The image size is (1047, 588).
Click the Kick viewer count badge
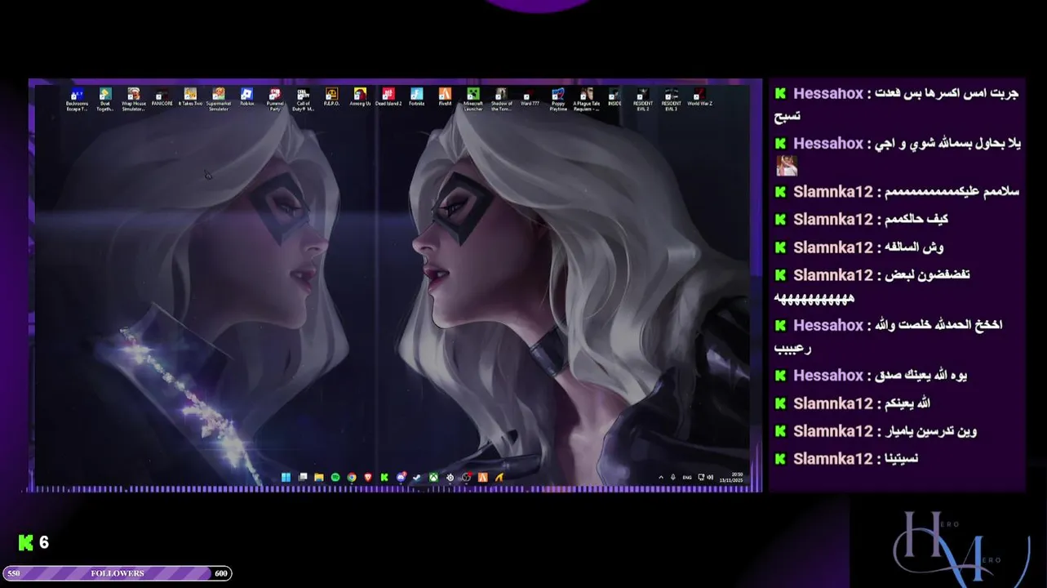(x=34, y=542)
